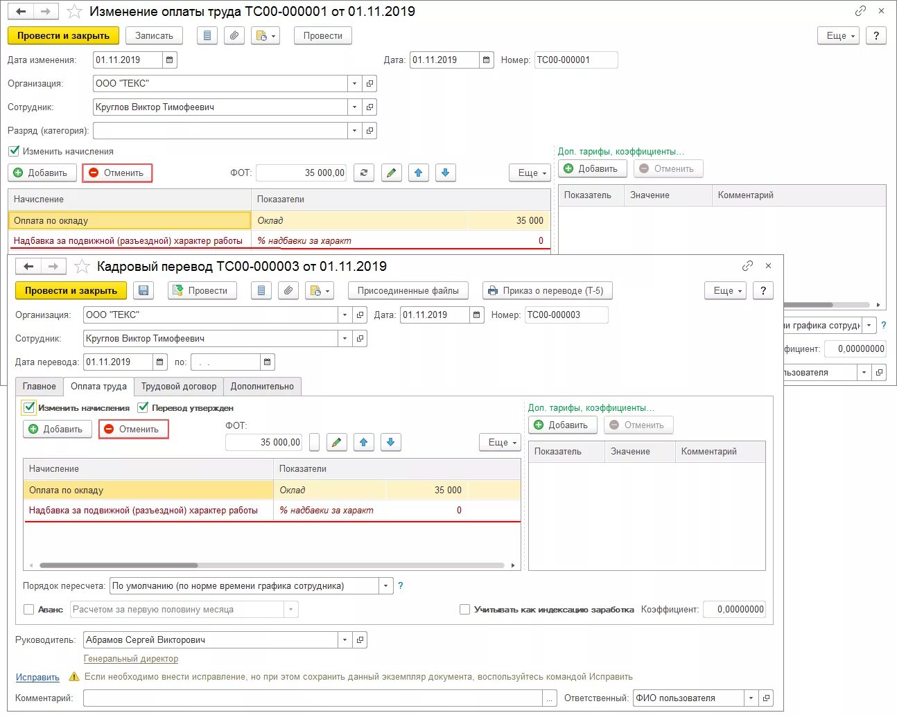The height and width of the screenshot is (715, 897).
Task: Click favorite star in Кадровый перевод title
Action: [x=82, y=267]
